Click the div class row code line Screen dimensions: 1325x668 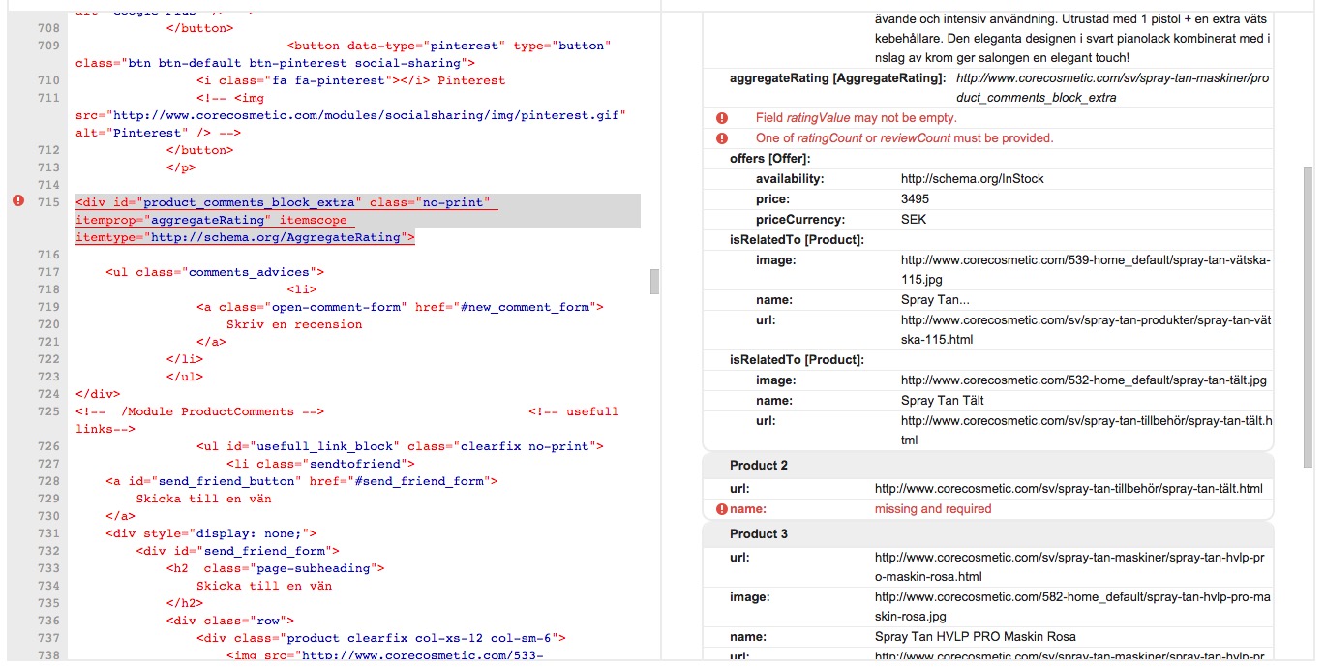pyautogui.click(x=230, y=621)
